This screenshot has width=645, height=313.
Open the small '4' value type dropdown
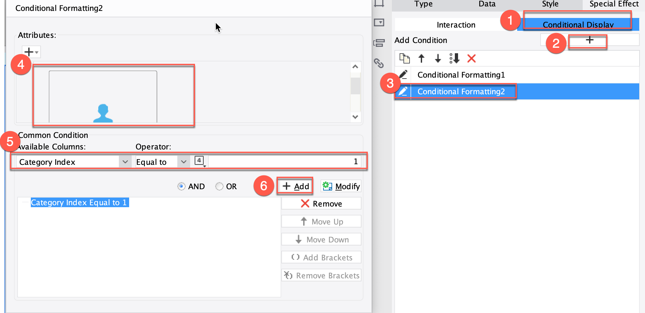[x=199, y=160]
